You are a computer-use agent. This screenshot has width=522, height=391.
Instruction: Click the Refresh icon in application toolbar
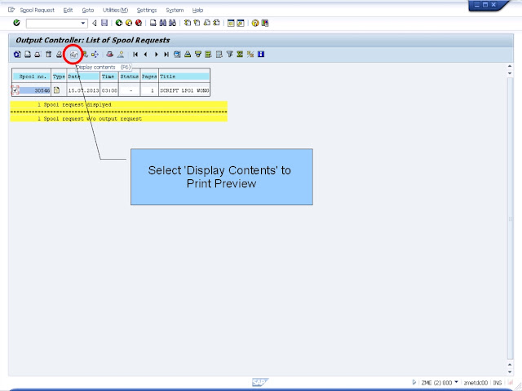pos(17,55)
